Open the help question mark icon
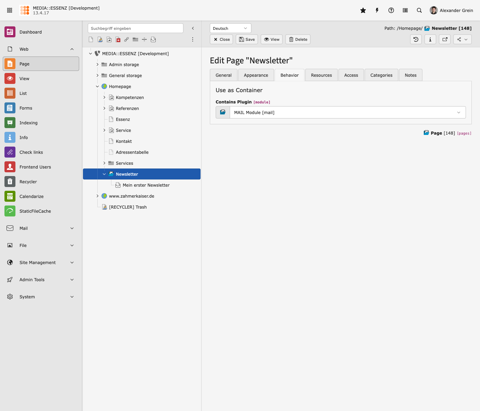 (x=391, y=10)
